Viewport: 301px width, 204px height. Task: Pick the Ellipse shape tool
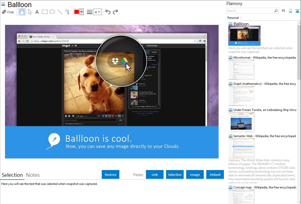tap(52, 12)
